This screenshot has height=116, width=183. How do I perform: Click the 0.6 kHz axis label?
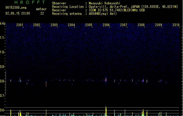(2, 110)
